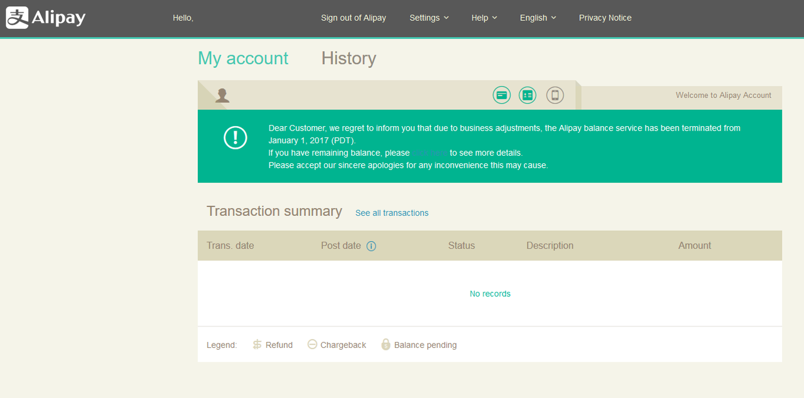This screenshot has width=804, height=398.
Task: Click the Chargeback legend minus-circle icon
Action: click(312, 345)
